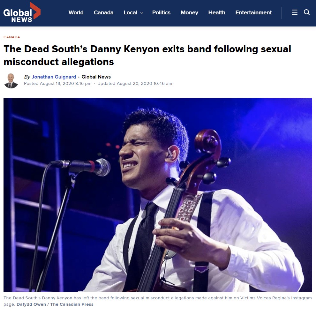Open the Entertainment section
This screenshot has width=316, height=315.
pyautogui.click(x=253, y=12)
